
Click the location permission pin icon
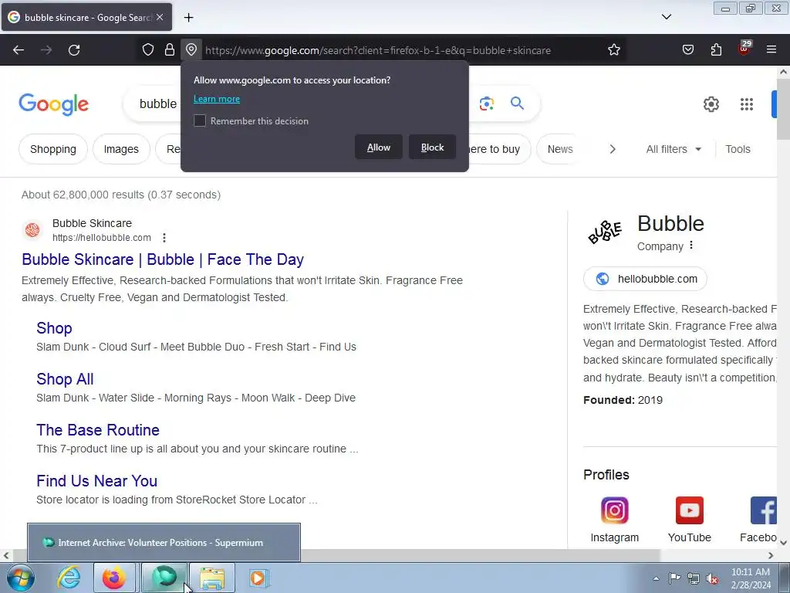point(191,50)
